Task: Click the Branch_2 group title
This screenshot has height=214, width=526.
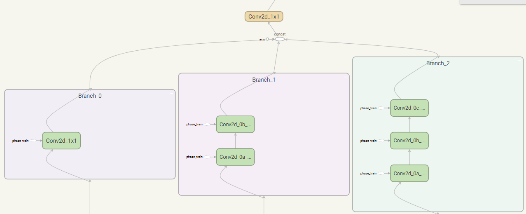Action: click(x=438, y=63)
